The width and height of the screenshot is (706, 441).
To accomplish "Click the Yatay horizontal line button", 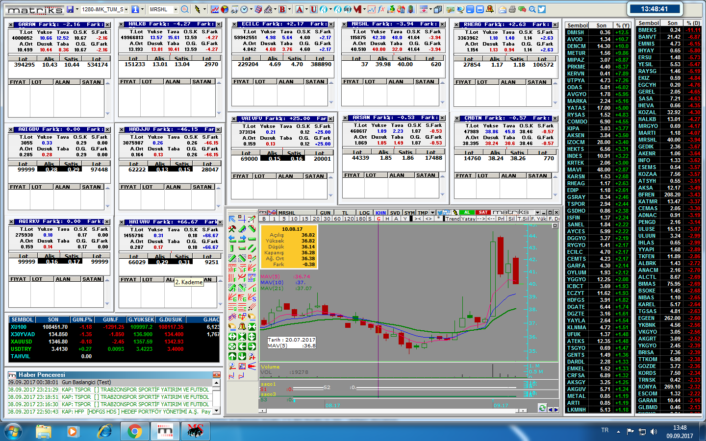I will coord(468,219).
